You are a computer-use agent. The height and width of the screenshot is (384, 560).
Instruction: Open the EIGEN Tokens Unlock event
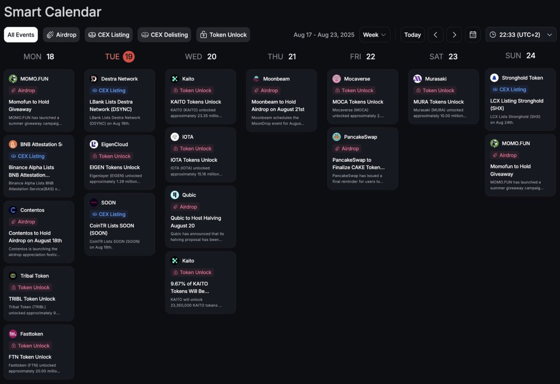click(119, 162)
